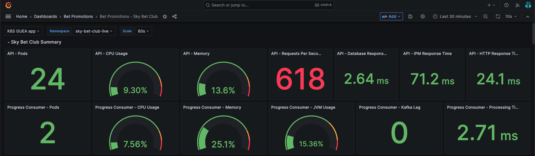Open the sky-bet-club-live namespace dropdown
The width and height of the screenshot is (535, 156).
coord(94,31)
